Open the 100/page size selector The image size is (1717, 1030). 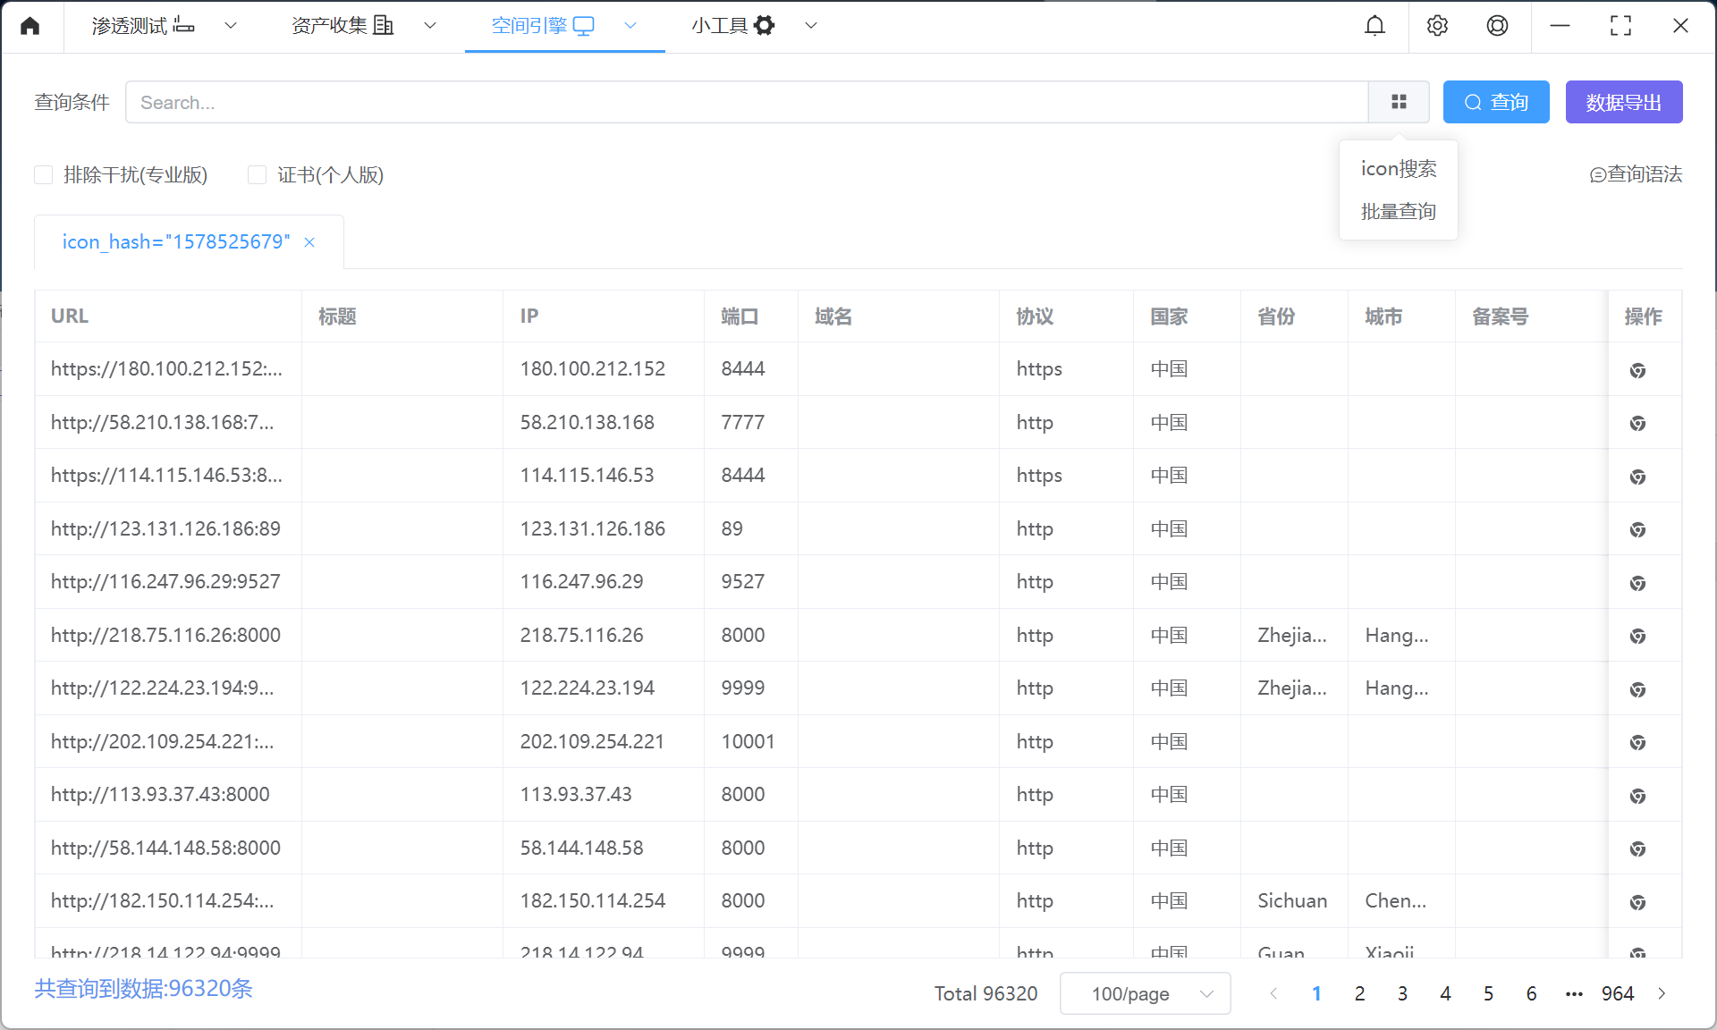(x=1145, y=993)
